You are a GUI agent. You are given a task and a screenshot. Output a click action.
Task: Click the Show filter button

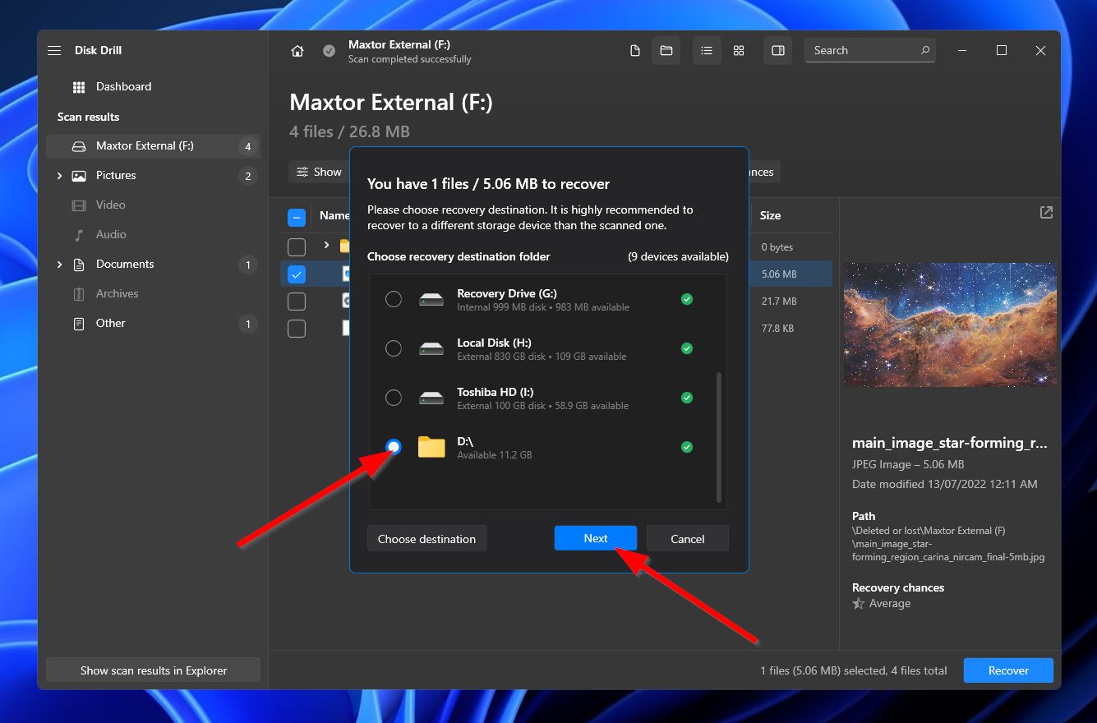click(318, 172)
